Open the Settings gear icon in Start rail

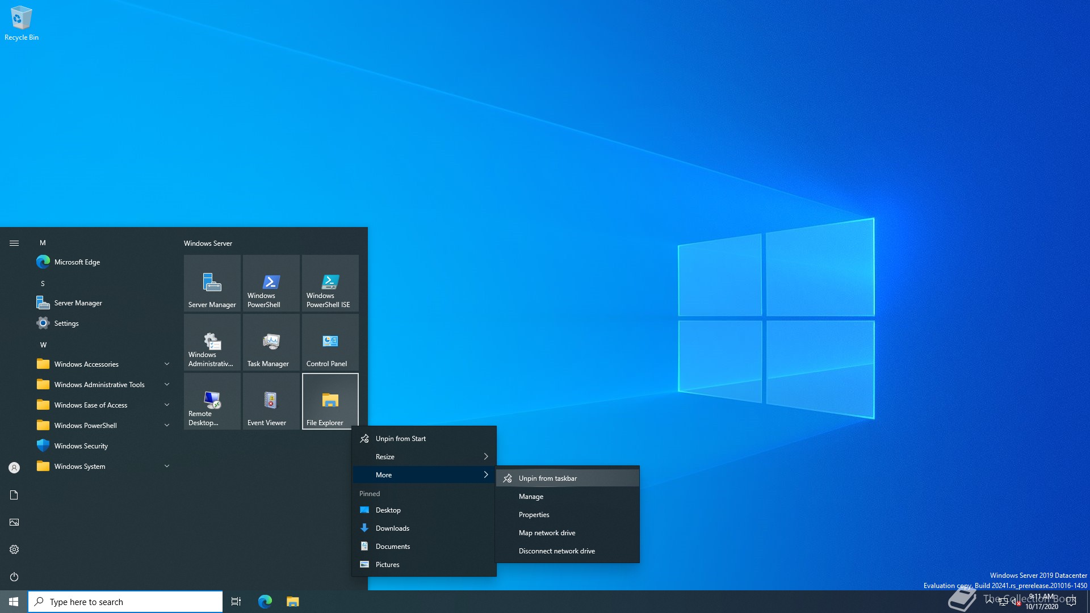(14, 549)
